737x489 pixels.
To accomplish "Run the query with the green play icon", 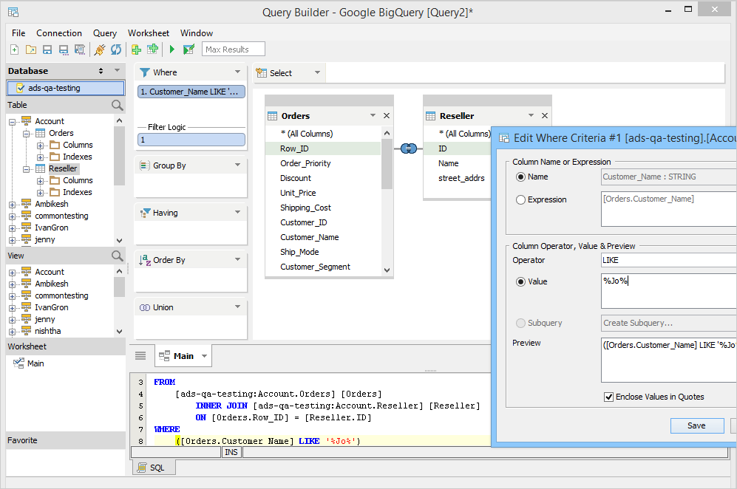I will point(172,49).
